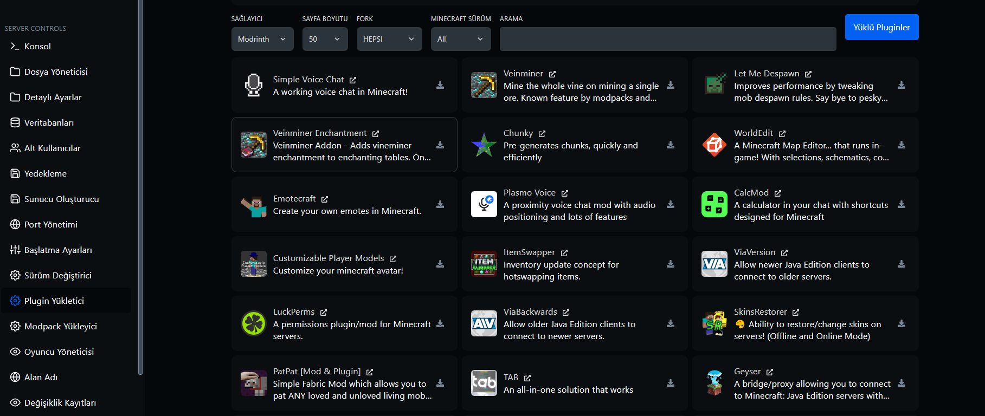Click the CalcMod calculator thumbnail
Screen dimensions: 985x416
point(714,204)
